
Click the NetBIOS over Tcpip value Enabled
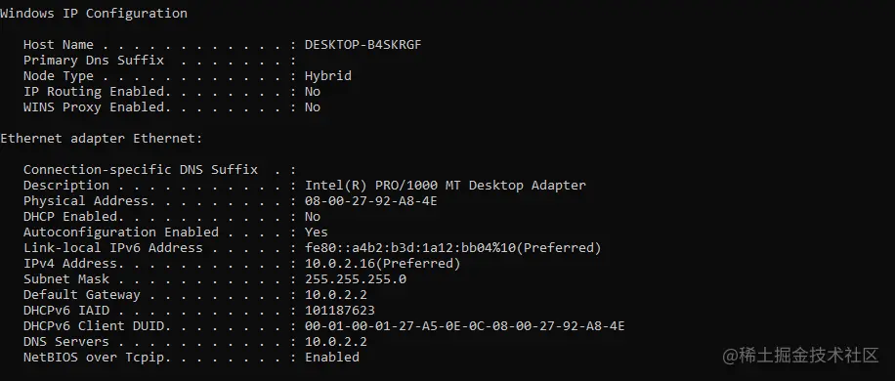(332, 357)
